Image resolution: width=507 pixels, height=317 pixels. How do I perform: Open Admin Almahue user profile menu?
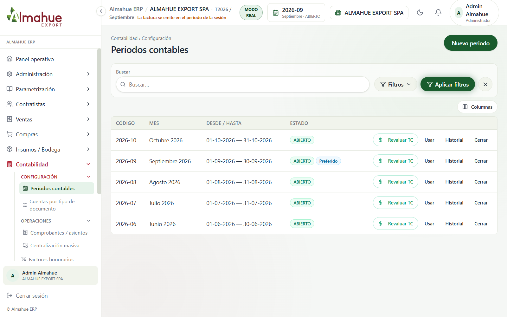474,13
